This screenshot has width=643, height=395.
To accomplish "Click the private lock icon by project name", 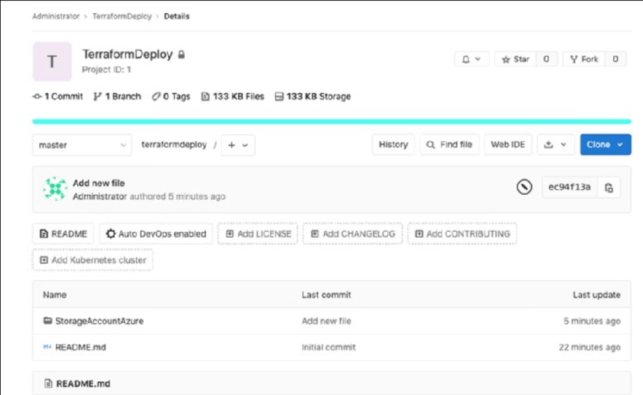I will (x=181, y=55).
